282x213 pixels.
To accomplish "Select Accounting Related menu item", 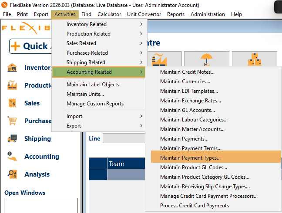I will coord(98,72).
